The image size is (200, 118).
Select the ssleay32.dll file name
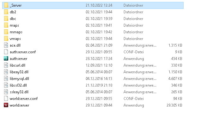tap(19, 92)
